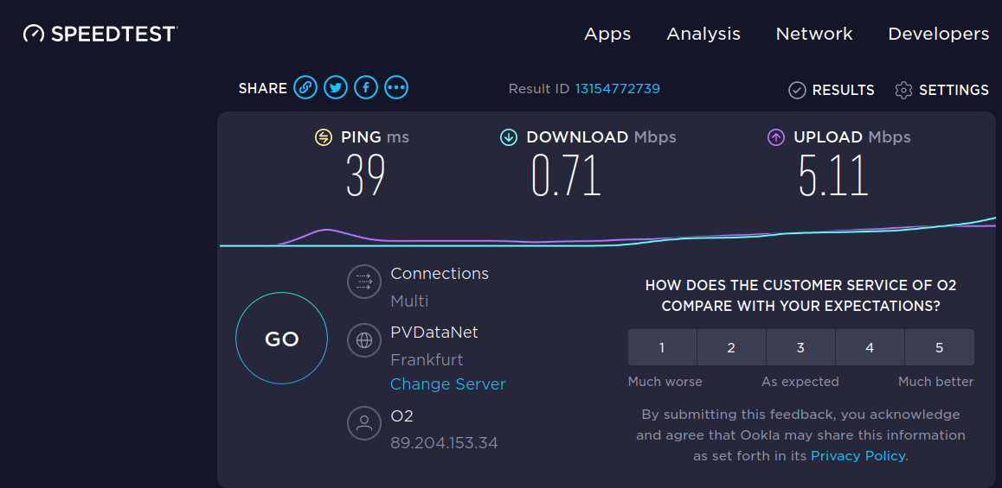Click the Settings gear icon
1002x488 pixels.
(903, 90)
